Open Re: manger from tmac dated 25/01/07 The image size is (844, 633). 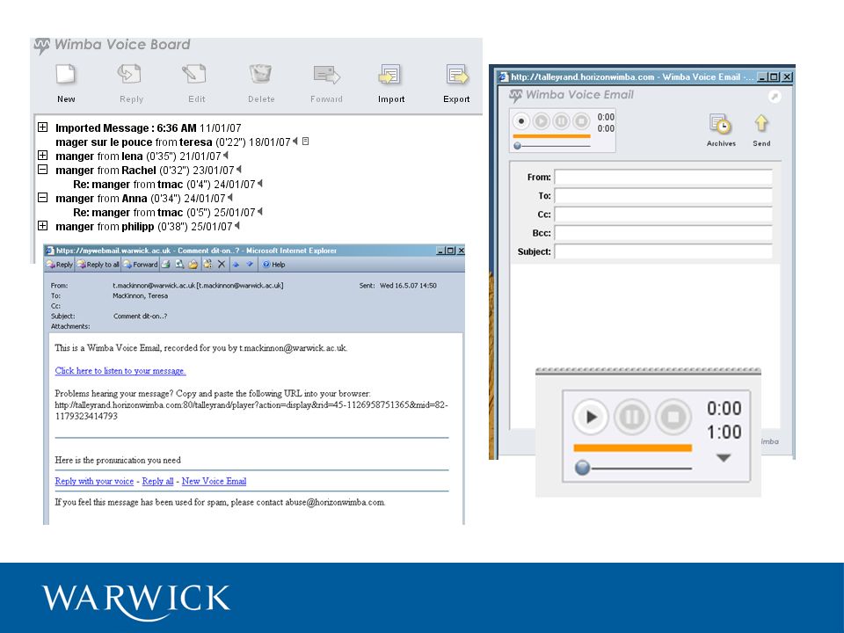pos(164,212)
